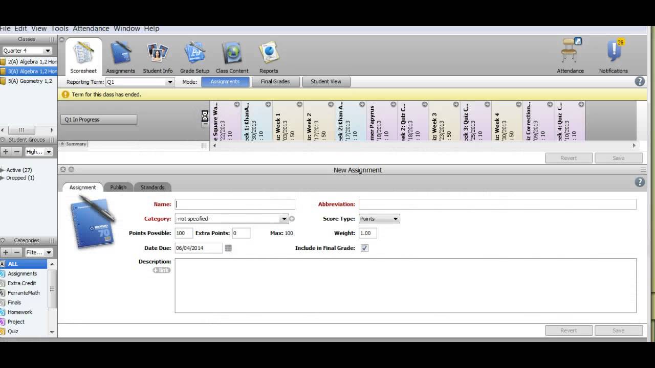Open the Filte... categories dropdown
Viewport: 655px width, 368px height.
click(x=39, y=252)
